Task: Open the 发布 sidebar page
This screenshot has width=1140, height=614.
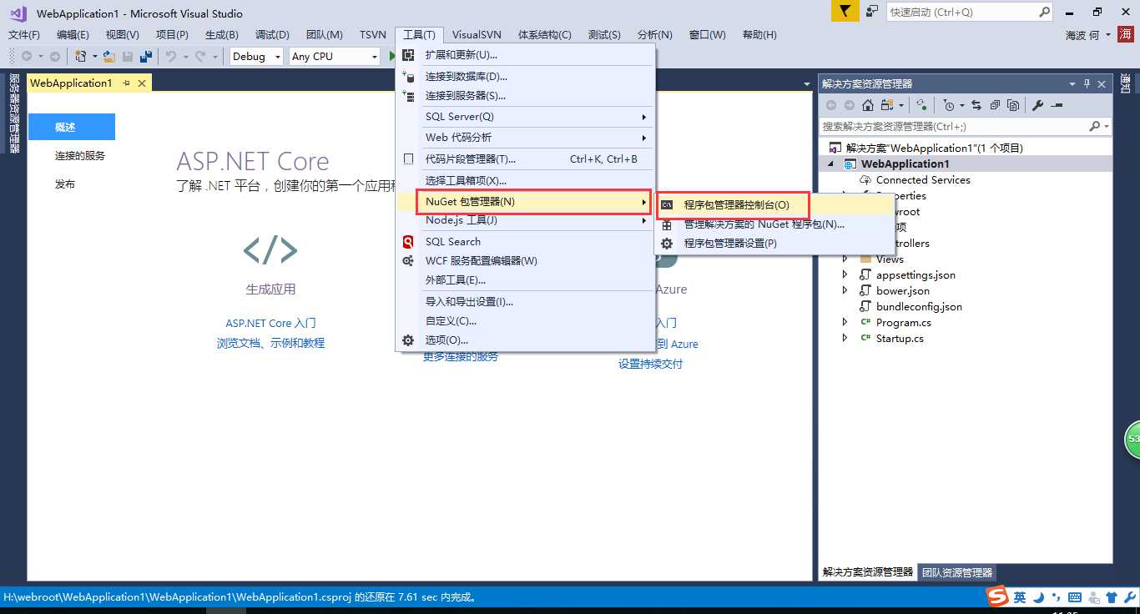Action: (65, 184)
